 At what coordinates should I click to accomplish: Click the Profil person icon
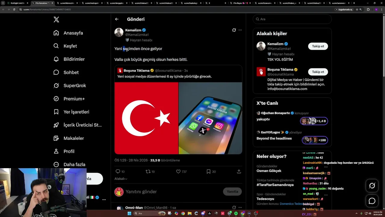click(x=56, y=151)
